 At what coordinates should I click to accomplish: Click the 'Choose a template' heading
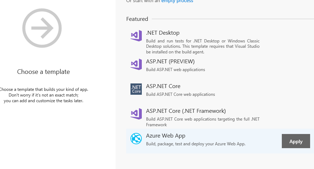pos(43,72)
